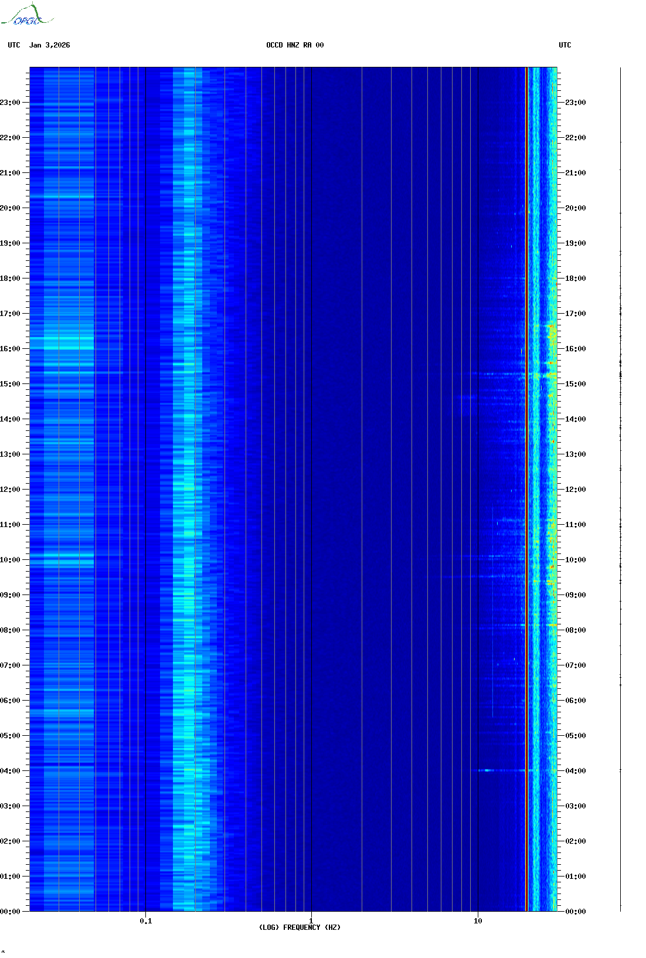Click the 18:00 label on the right axis

pos(576,278)
